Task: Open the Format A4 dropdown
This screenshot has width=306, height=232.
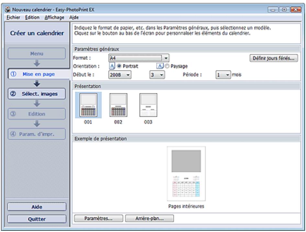Action: point(139,58)
